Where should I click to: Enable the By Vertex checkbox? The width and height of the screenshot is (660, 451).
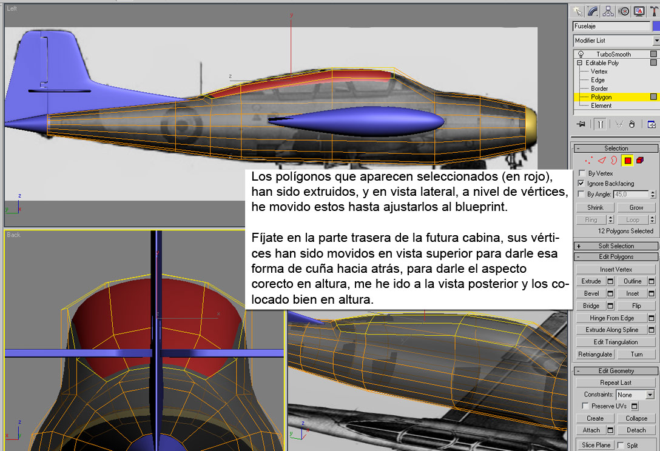tap(582, 173)
